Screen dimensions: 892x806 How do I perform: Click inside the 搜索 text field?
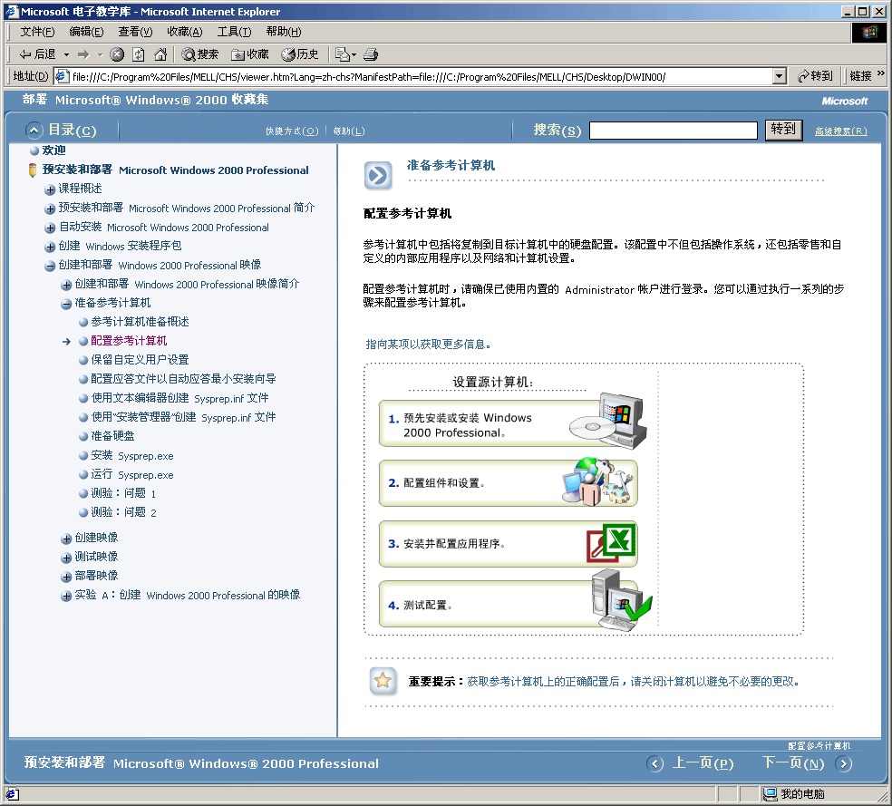673,131
